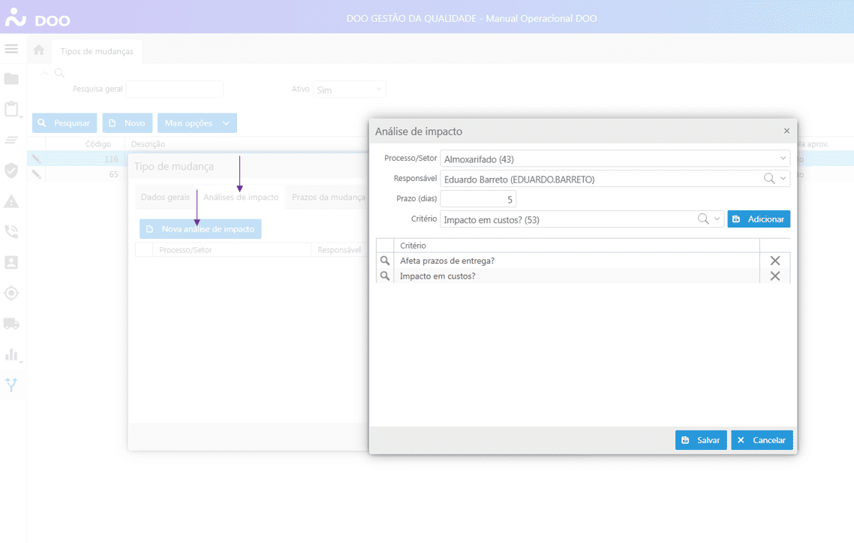Expand the Processo/Setor dropdown
854x543 pixels.
[x=783, y=158]
